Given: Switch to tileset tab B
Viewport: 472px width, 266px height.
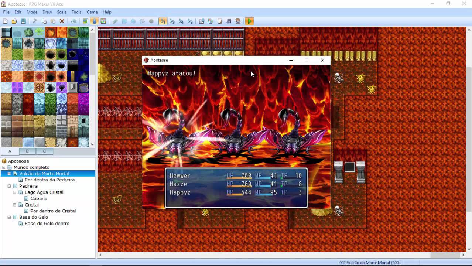Looking at the screenshot, I should [x=27, y=151].
